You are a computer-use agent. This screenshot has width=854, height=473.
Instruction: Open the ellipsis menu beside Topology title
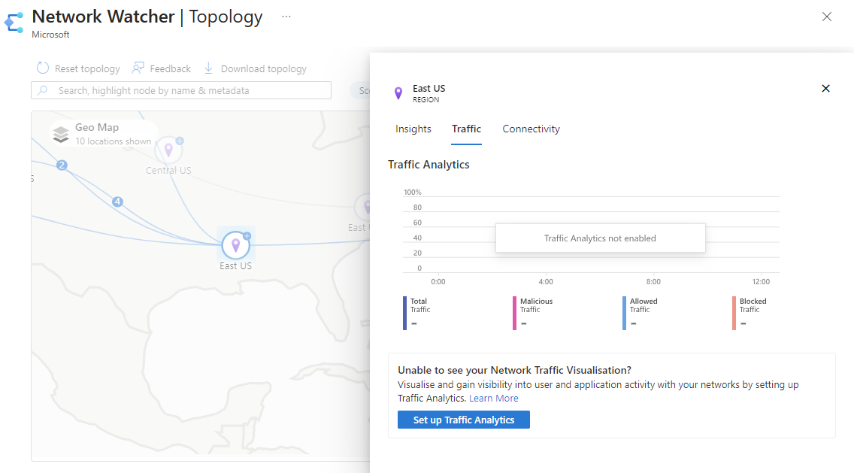(286, 17)
